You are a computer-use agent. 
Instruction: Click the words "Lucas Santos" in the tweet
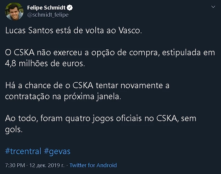[x=27, y=31]
